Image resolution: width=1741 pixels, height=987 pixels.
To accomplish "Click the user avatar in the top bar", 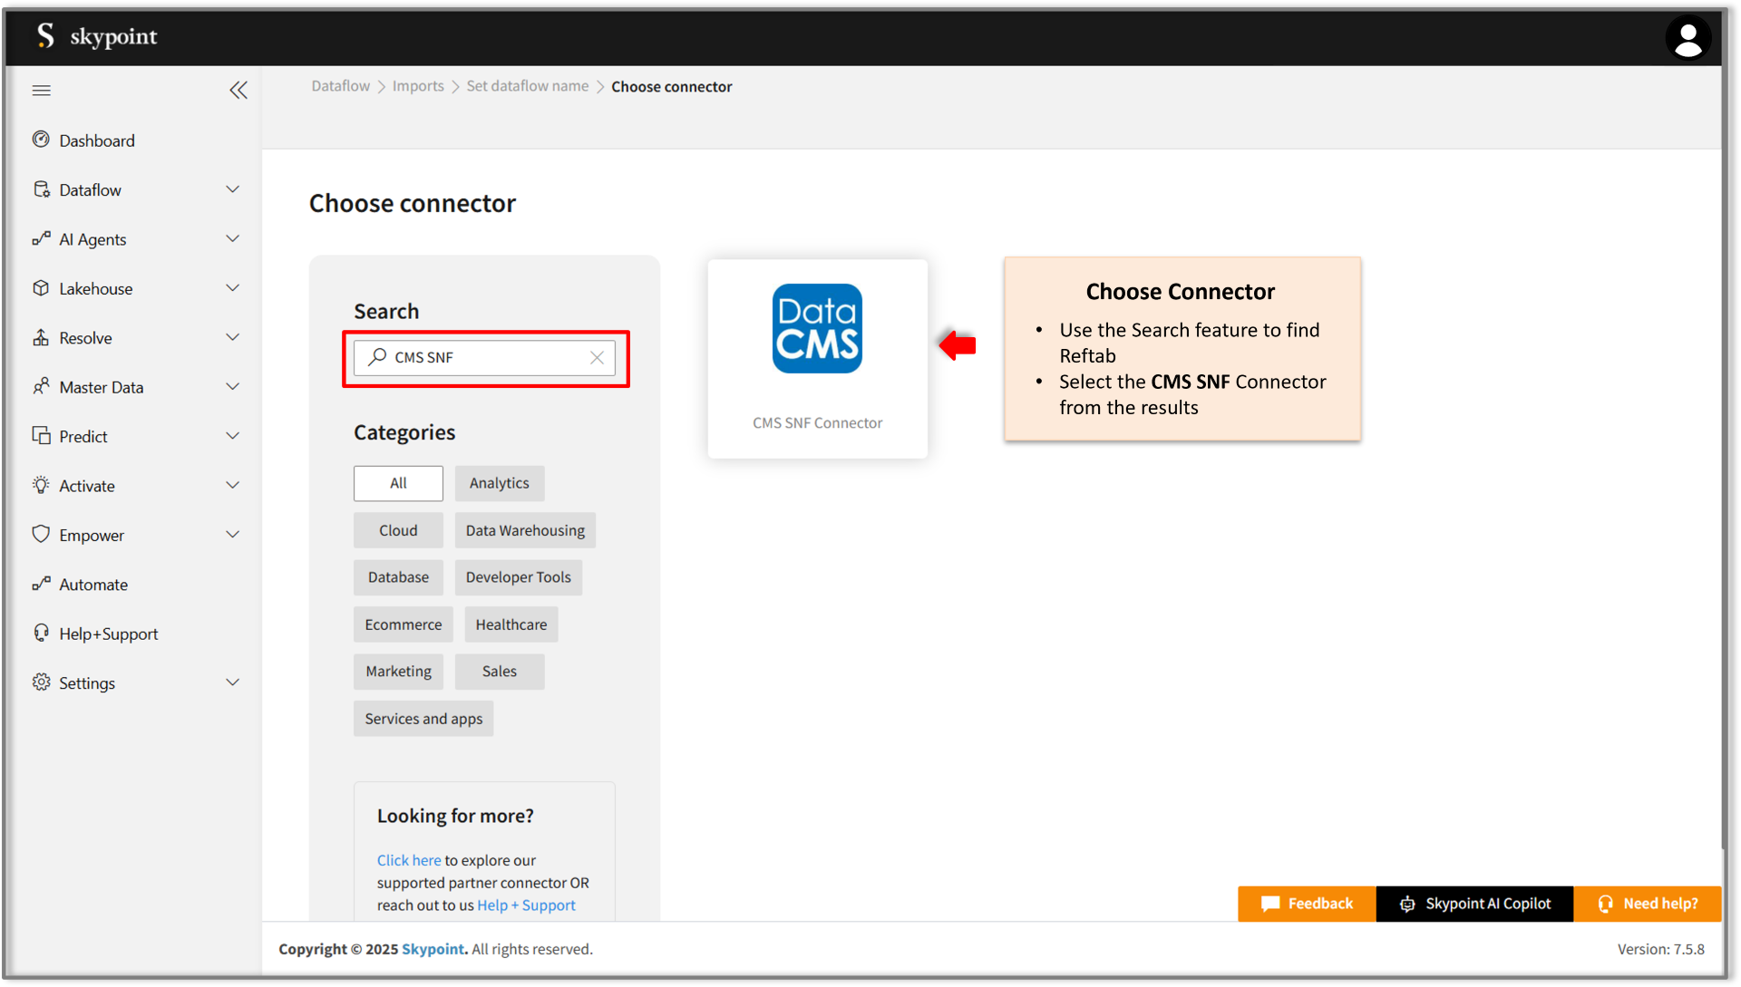I will pyautogui.click(x=1688, y=37).
